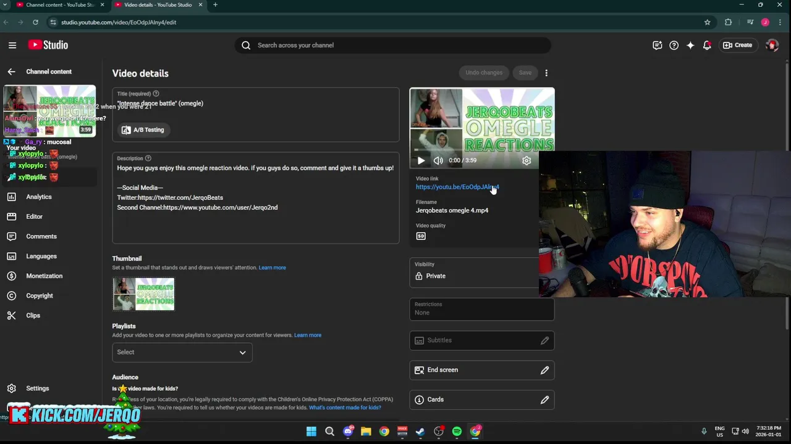Open the hamburger guide menu
This screenshot has width=791, height=444.
coord(12,45)
